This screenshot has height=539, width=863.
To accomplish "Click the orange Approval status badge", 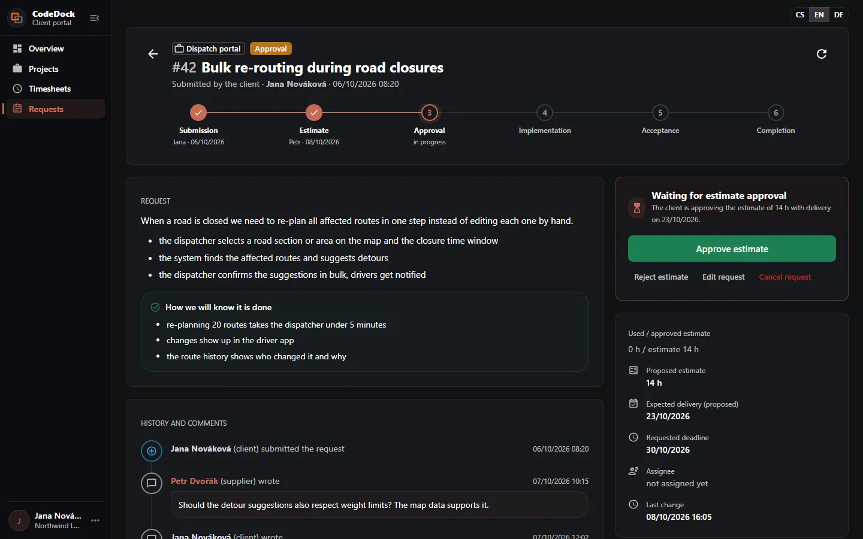I will pos(271,49).
